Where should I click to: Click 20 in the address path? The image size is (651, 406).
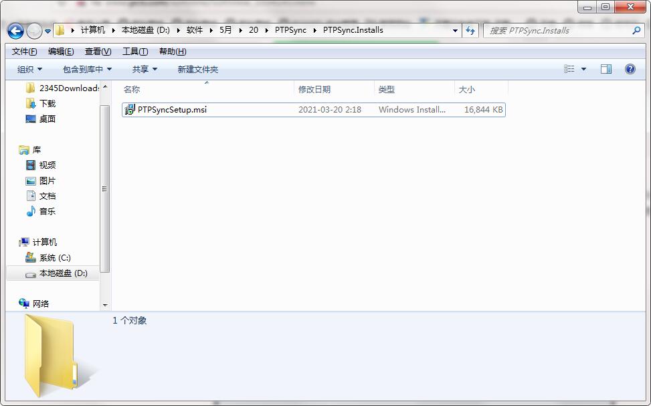[x=254, y=30]
